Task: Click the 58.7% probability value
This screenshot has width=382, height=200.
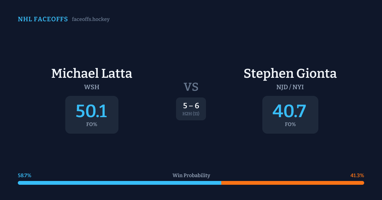Action: (25, 176)
